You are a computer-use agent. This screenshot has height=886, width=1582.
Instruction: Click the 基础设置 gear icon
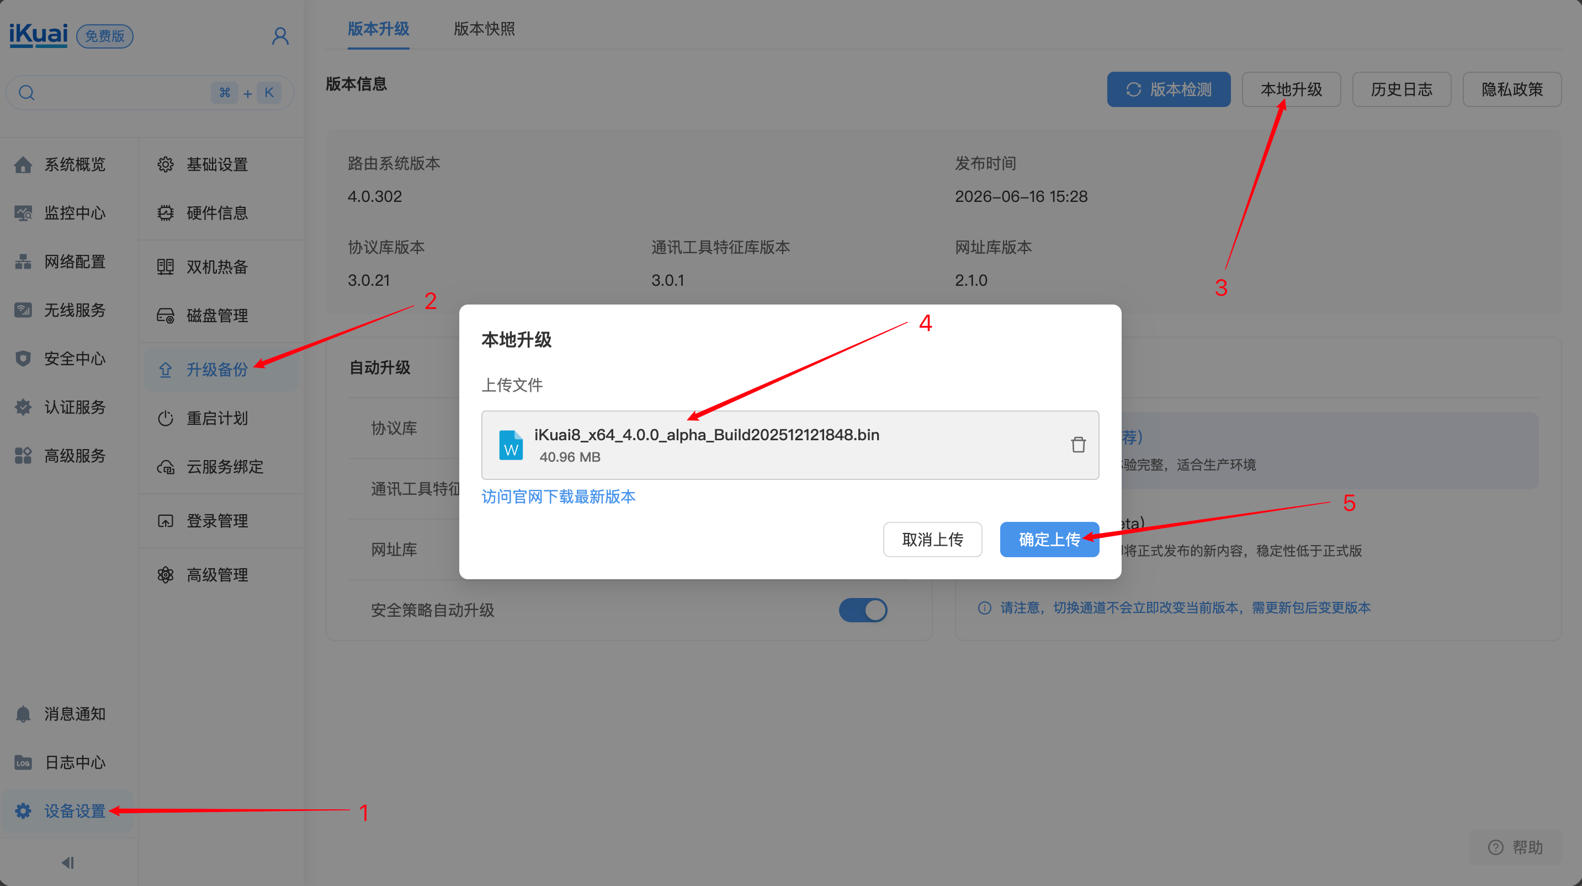[165, 164]
